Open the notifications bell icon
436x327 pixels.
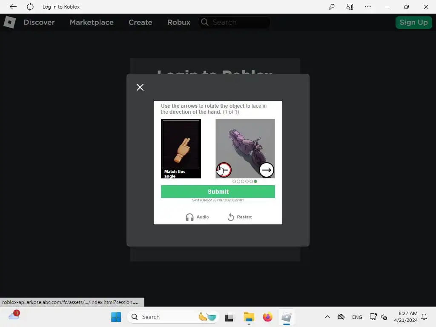point(424,317)
